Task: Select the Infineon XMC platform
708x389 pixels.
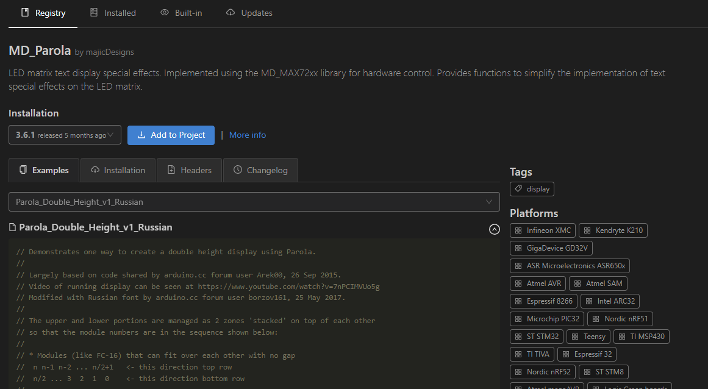Action: [x=543, y=230]
